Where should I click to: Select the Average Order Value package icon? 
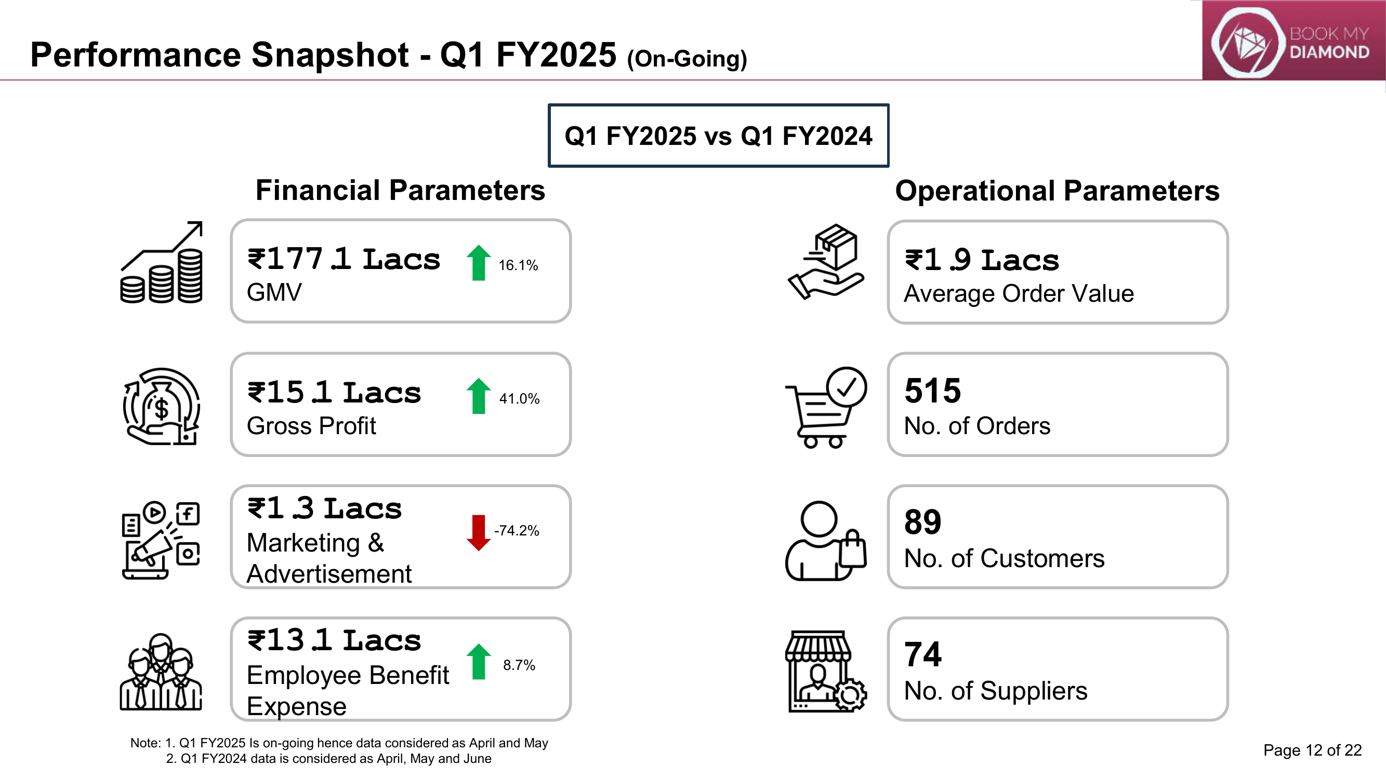tap(826, 262)
